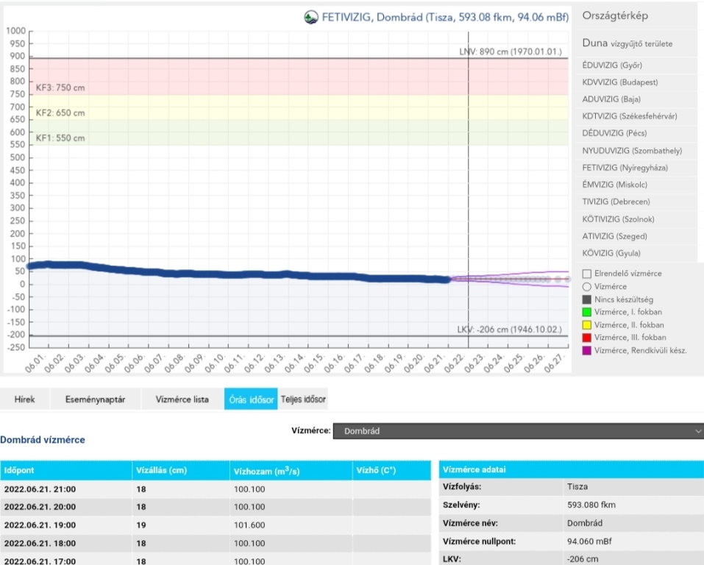
Task: Click the FETIVIZIG logo icon in chart title
Action: (311, 17)
